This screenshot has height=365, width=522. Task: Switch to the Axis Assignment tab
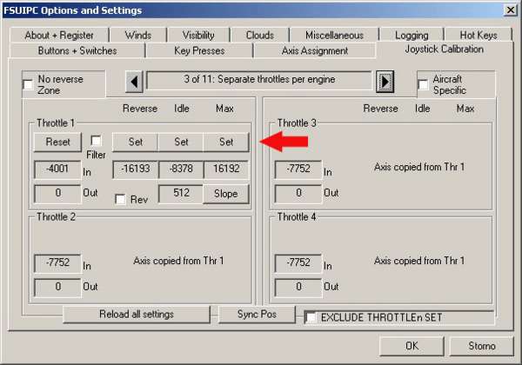(x=315, y=50)
